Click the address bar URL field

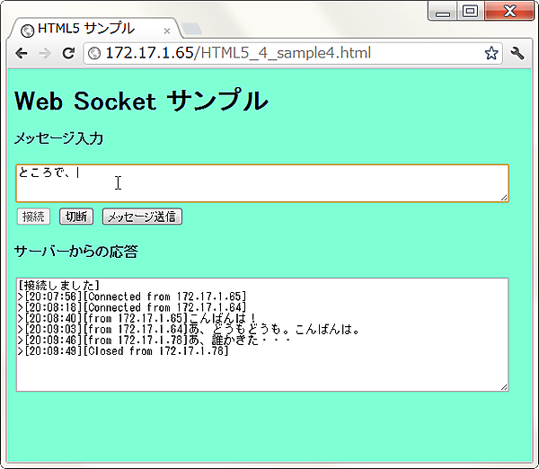293,53
